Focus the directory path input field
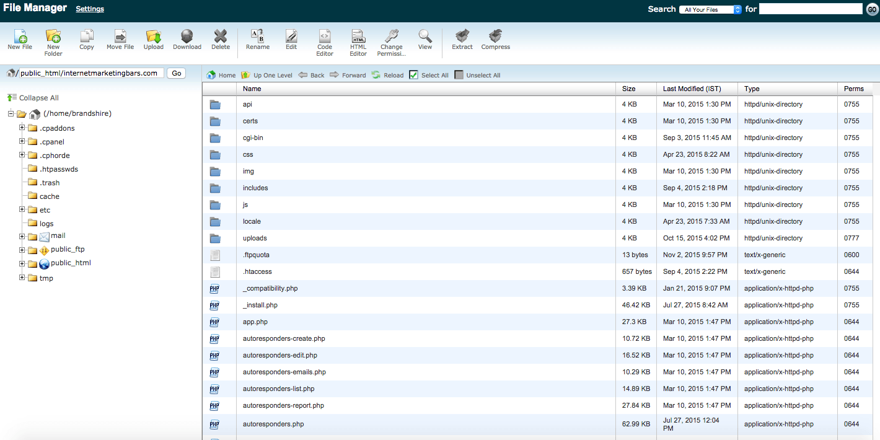Viewport: 880px width, 440px height. click(91, 73)
